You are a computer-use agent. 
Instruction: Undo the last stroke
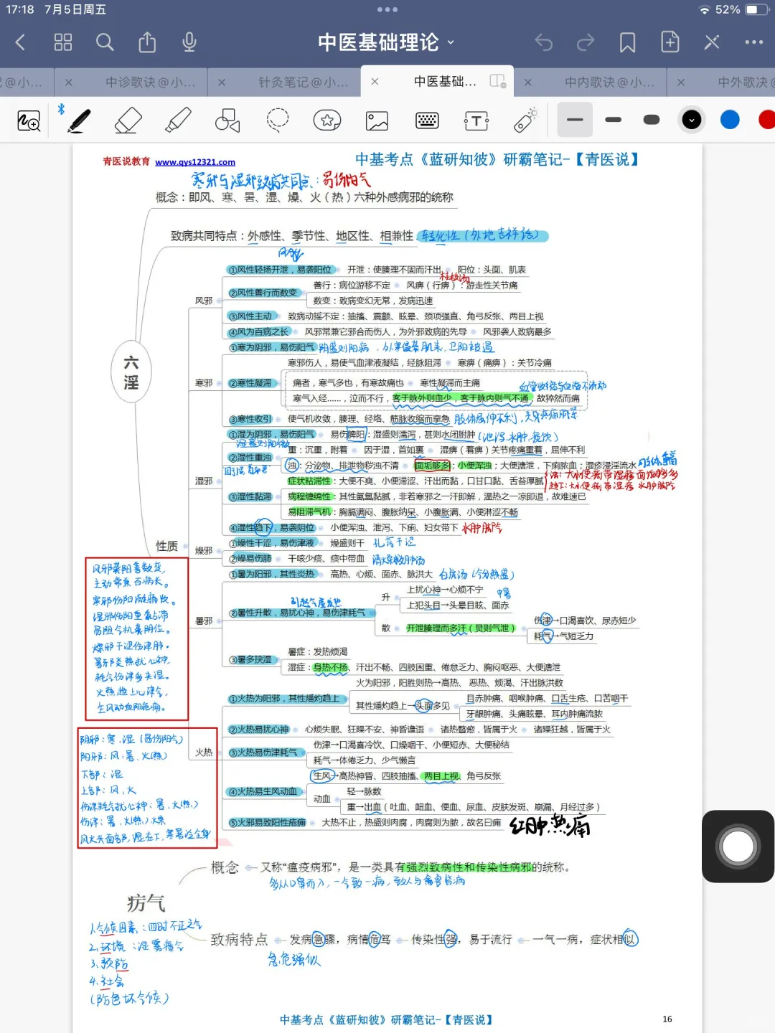coord(544,42)
